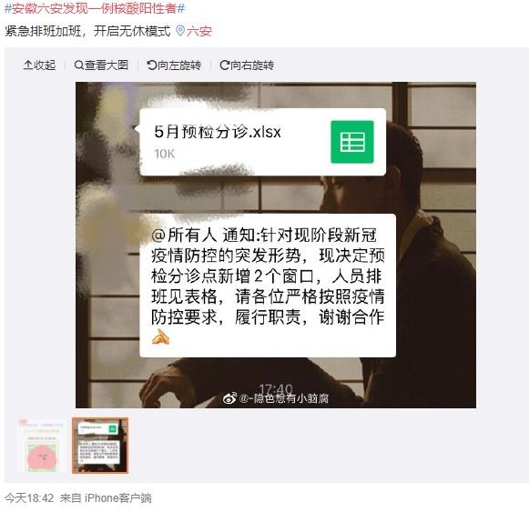Open the 5月预检分诊.xlsx file bubble
Image resolution: width=529 pixels, height=512 pixels.
click(x=262, y=142)
